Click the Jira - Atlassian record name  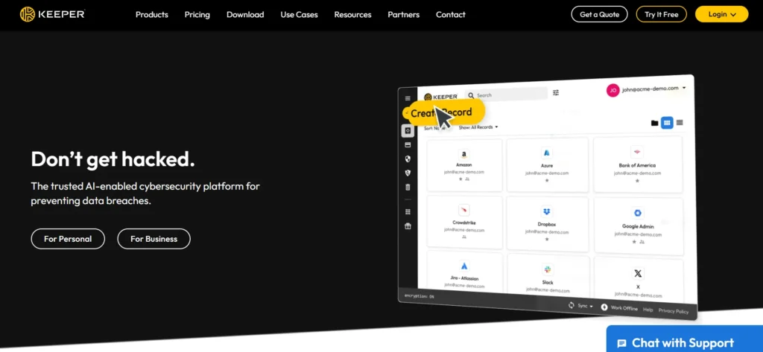[464, 278]
